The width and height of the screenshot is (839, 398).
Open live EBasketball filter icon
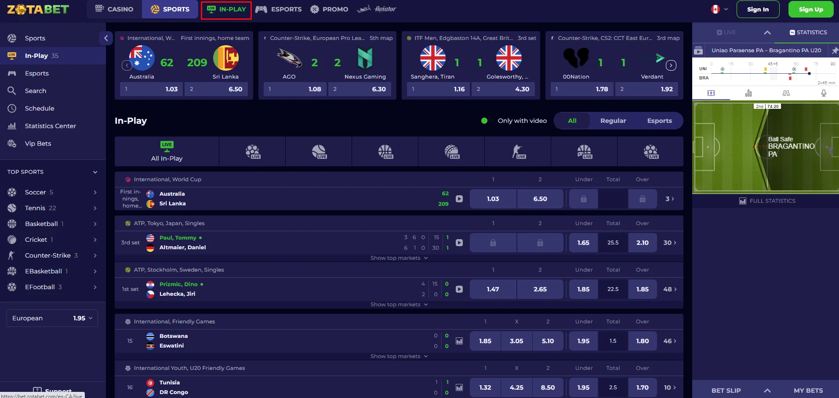click(584, 151)
